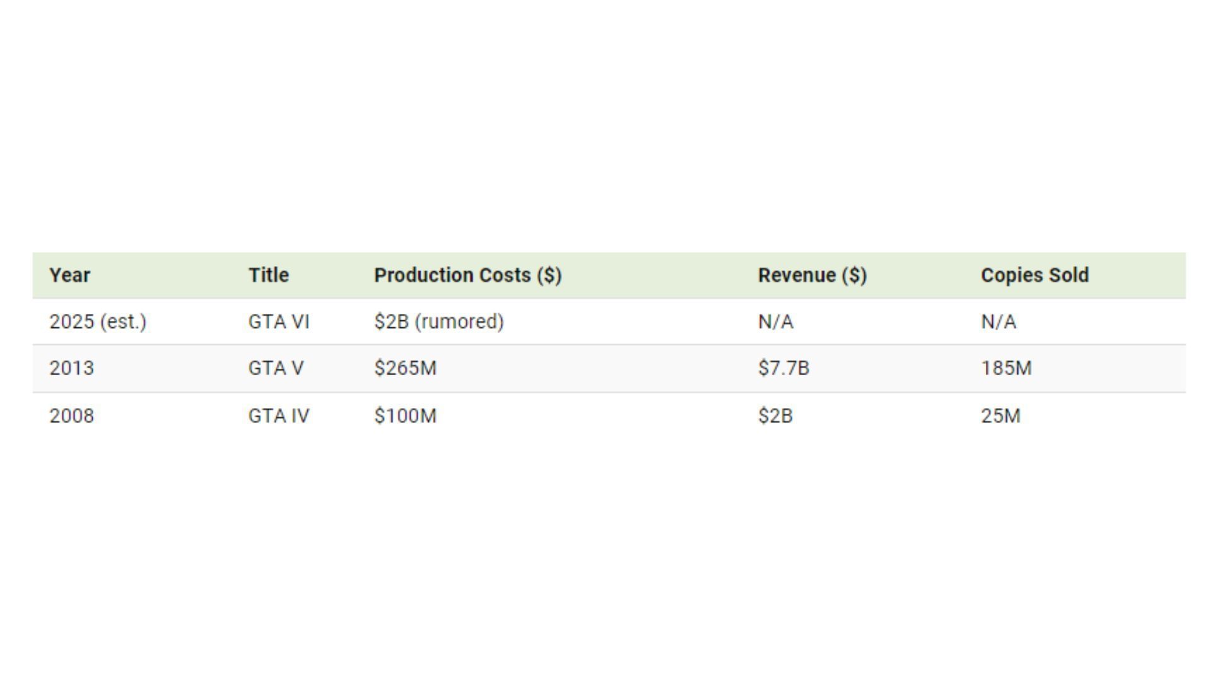Select the GTA IV title cell
Image resolution: width=1211 pixels, height=681 pixels.
279,416
